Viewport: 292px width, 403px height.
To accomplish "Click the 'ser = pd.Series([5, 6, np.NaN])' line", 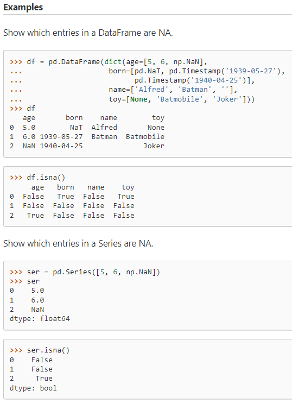I will coord(93,272).
